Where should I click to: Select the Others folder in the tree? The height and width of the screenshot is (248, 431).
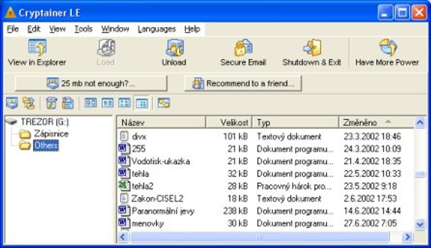(45, 145)
